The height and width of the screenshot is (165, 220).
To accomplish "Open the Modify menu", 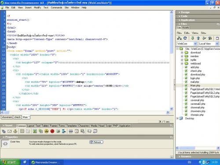I will [37, 7].
